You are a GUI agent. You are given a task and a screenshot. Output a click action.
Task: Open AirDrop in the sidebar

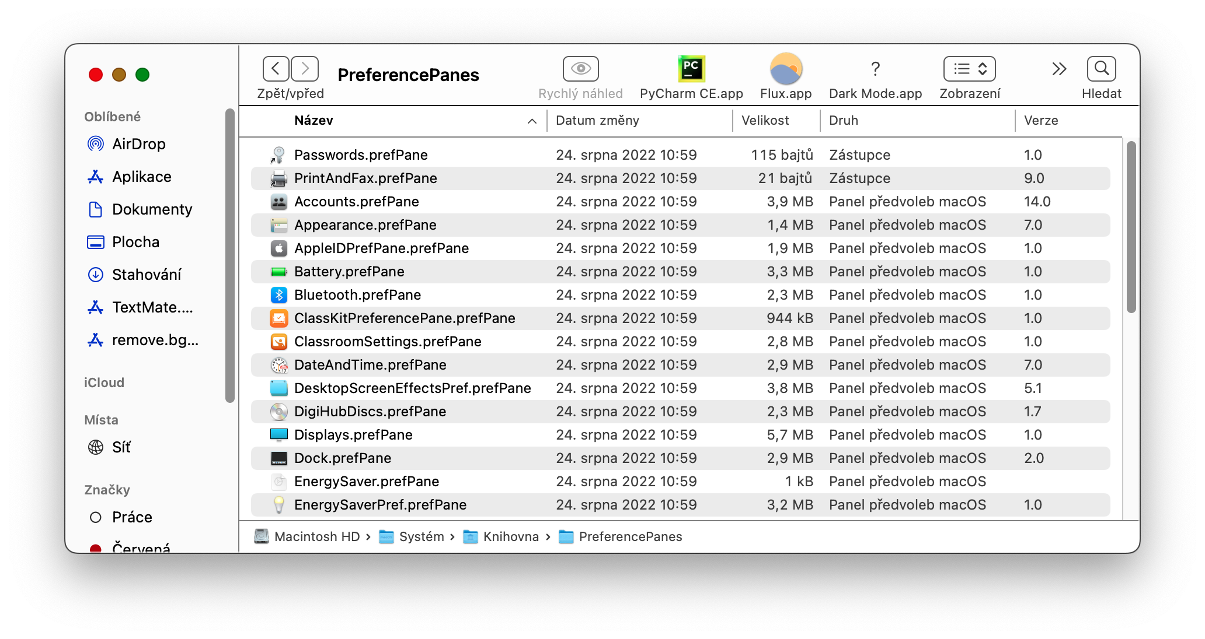[x=138, y=144]
